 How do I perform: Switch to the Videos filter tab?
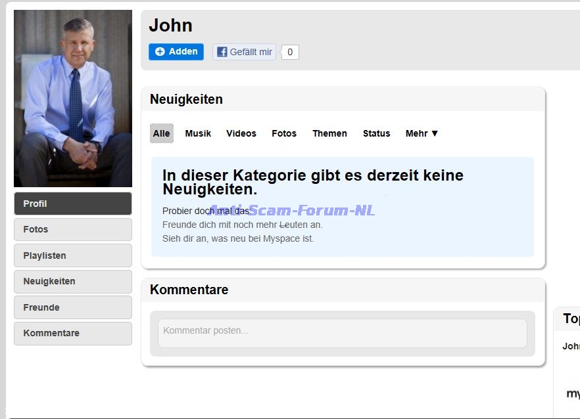coord(241,133)
